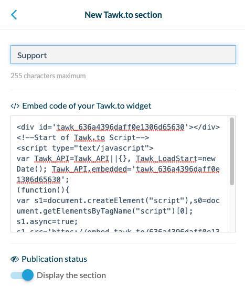This screenshot has height=287, width=245.
Task: Click into the Support title field
Action: point(123,55)
